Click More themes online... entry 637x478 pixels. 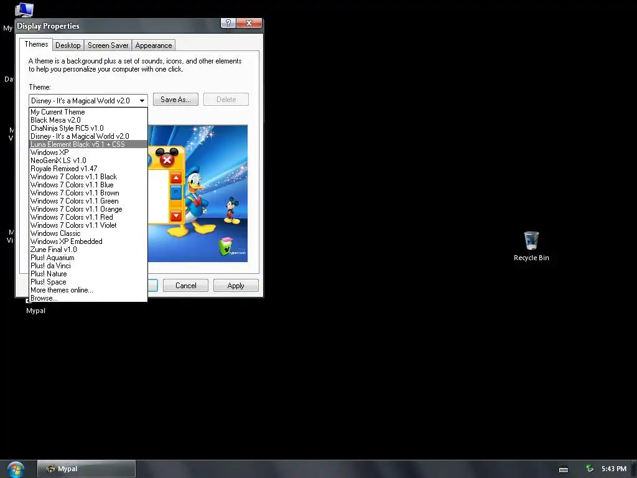(x=88, y=290)
